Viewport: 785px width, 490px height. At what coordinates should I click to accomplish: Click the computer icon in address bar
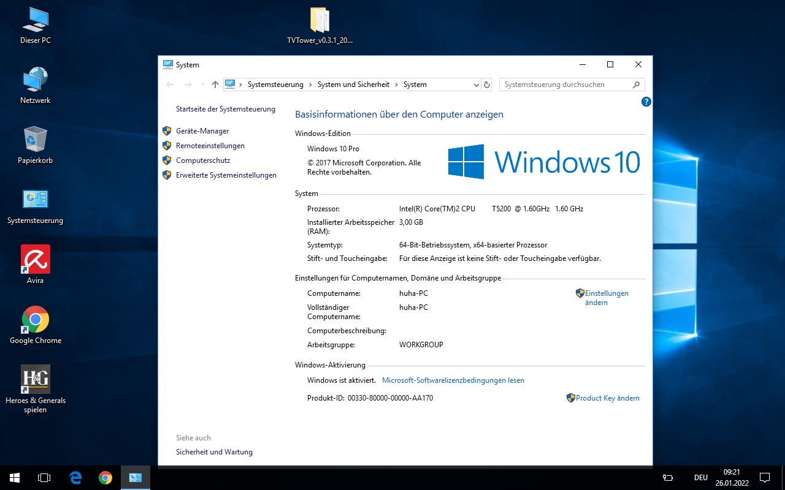230,85
